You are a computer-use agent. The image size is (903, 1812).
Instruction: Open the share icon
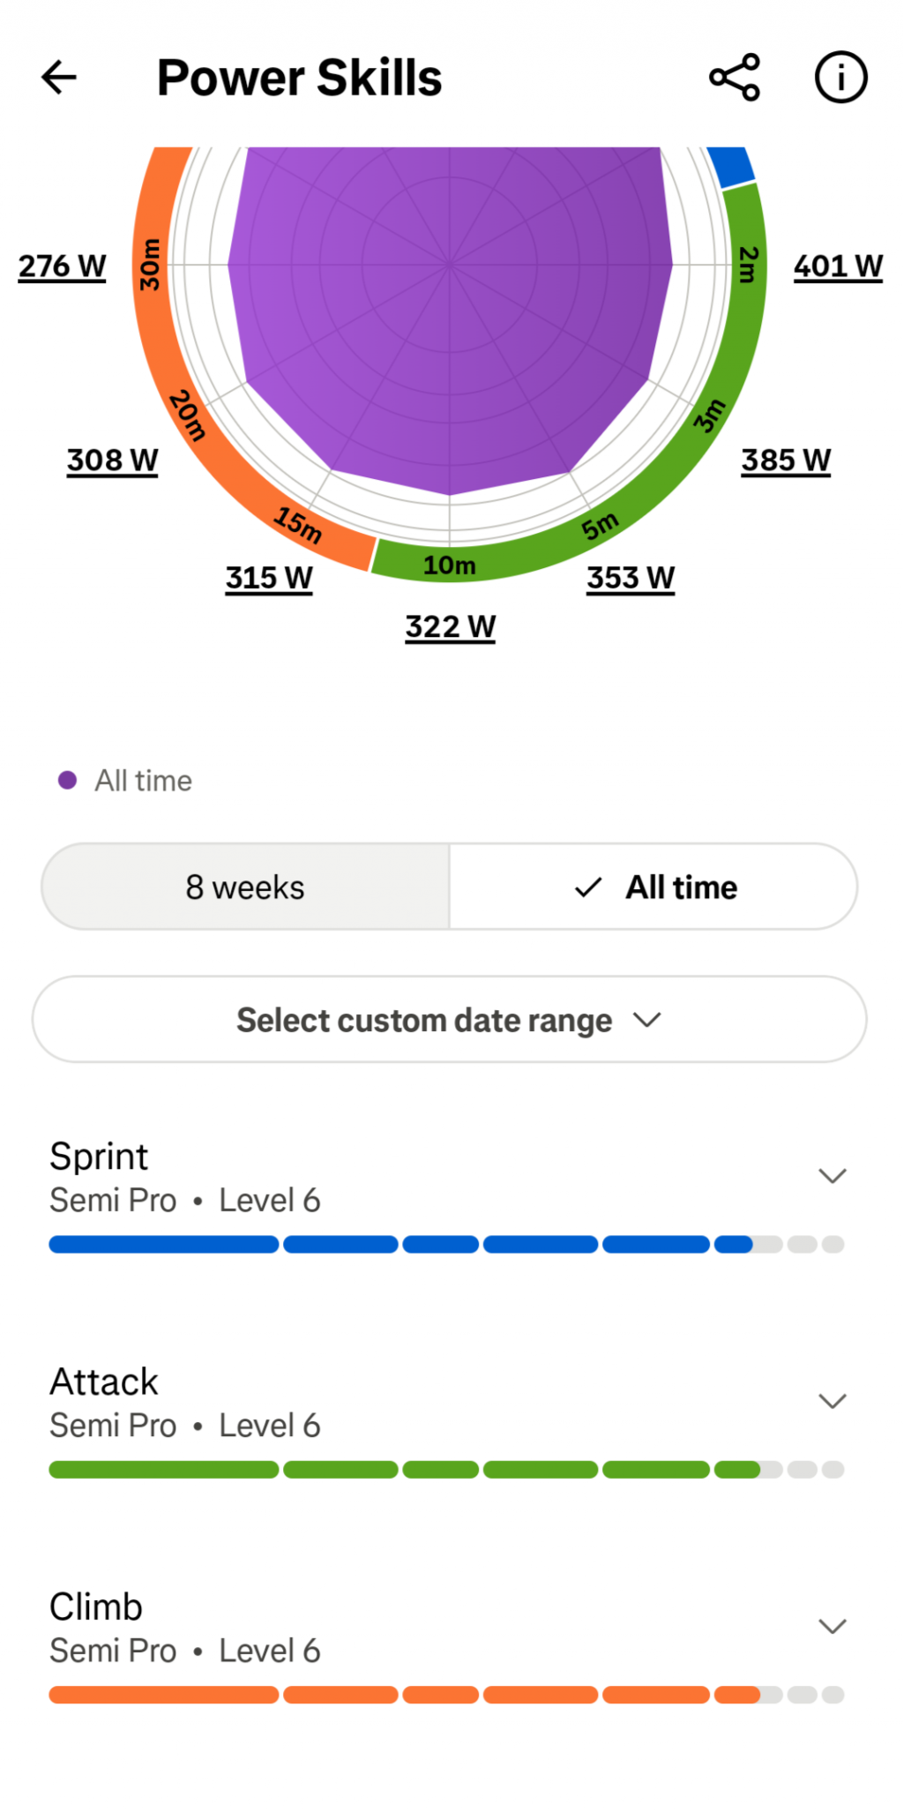click(x=735, y=78)
